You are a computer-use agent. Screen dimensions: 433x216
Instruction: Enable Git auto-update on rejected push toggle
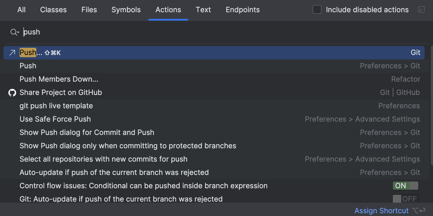tap(405, 199)
